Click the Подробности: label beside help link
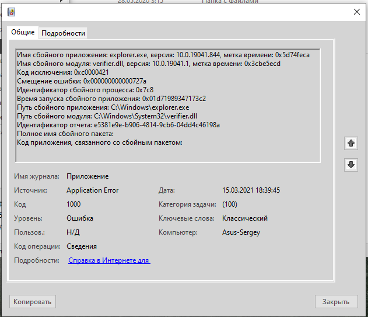368x317 pixels. pyautogui.click(x=37, y=260)
